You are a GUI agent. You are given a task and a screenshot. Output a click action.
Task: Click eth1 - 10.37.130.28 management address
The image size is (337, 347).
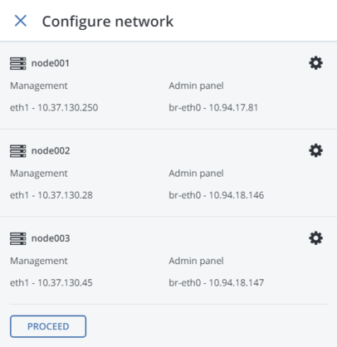[x=51, y=195]
